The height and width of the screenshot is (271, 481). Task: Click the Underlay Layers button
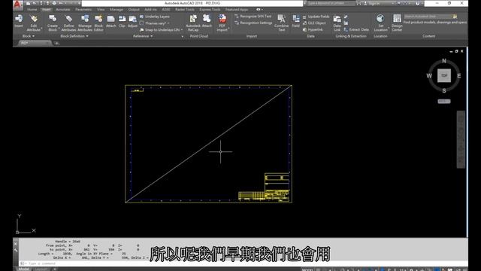[155, 17]
